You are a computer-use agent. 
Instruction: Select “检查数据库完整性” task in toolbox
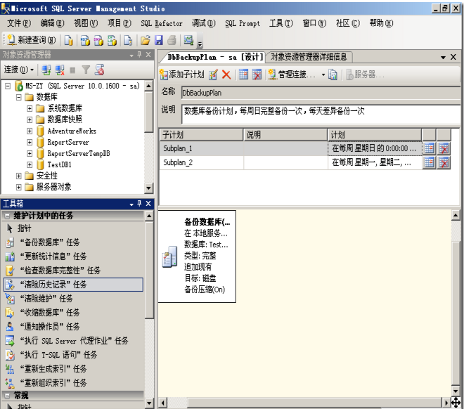(73, 271)
